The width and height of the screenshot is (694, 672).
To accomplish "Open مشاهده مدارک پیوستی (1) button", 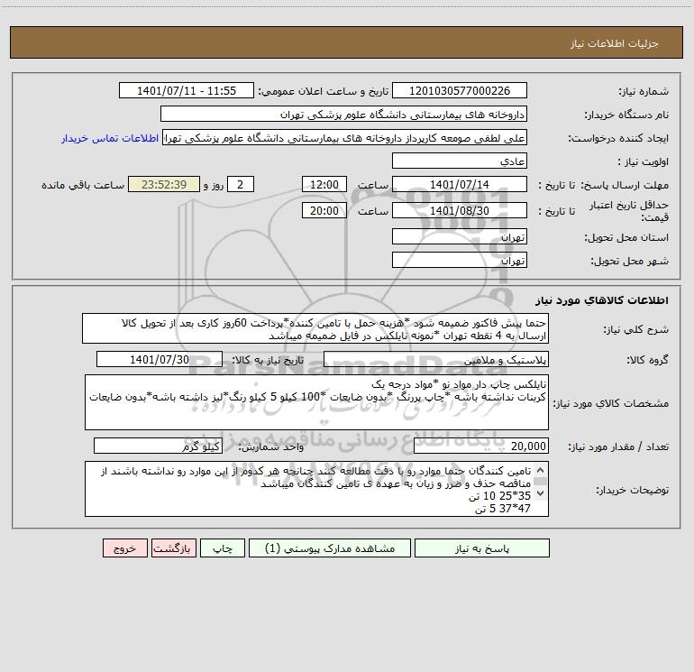I will (x=330, y=548).
